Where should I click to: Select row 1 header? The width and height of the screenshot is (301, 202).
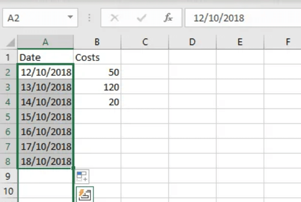pyautogui.click(x=8, y=57)
